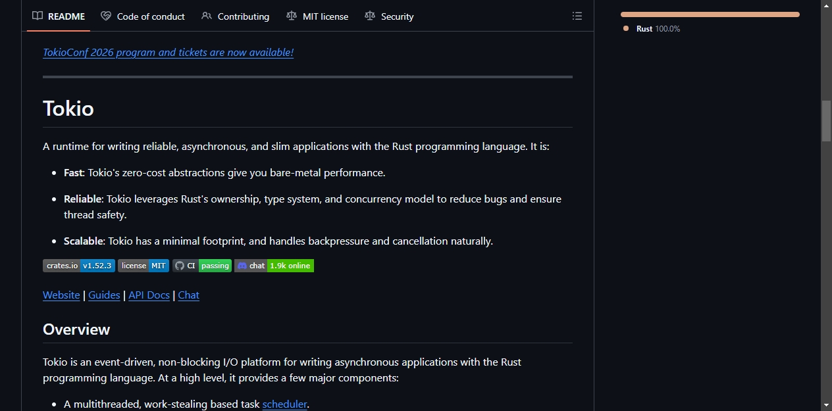Click the Rust language progress bar
Screen dimensions: 832x411
710,14
